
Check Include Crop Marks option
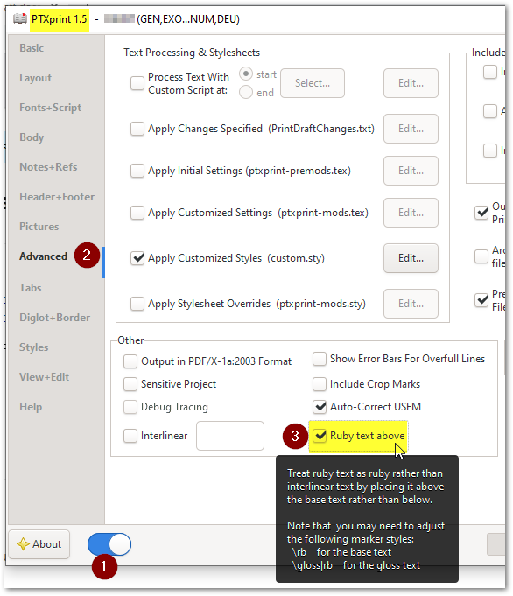point(319,384)
